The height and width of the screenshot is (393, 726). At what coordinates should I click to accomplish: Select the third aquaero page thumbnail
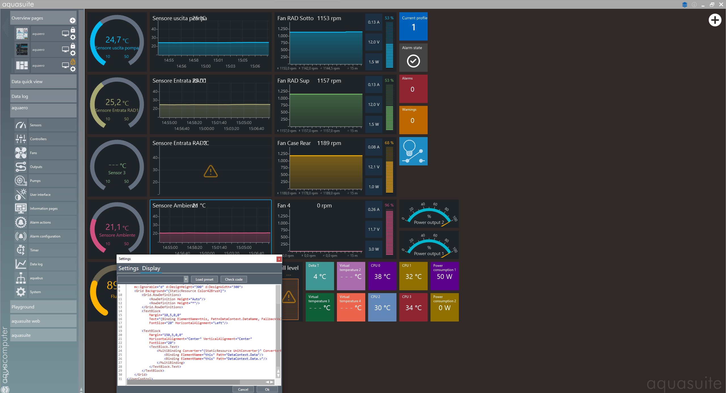(x=22, y=66)
